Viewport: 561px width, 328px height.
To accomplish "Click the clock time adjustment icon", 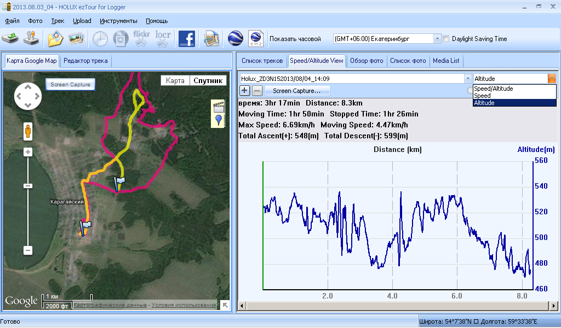I will 100,39.
